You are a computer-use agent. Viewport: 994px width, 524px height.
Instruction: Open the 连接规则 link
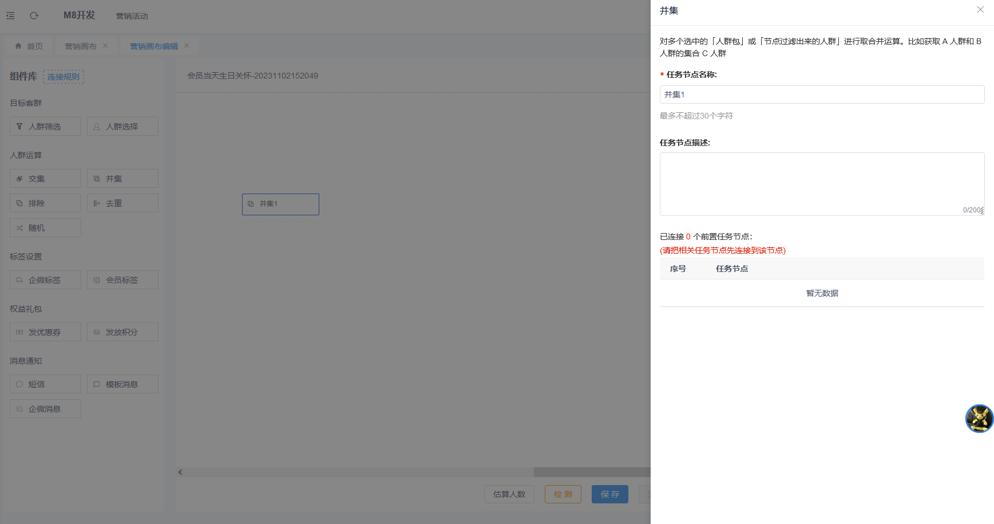[64, 77]
